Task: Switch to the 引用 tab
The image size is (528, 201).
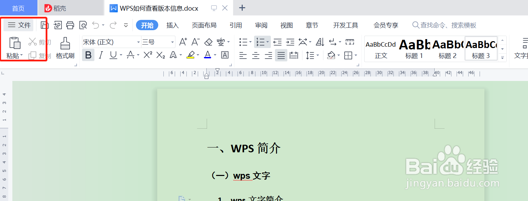Action: (x=236, y=25)
